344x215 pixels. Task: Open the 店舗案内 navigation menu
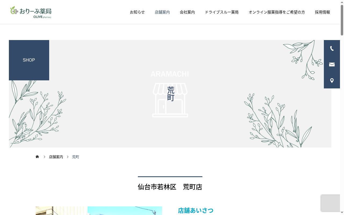162,12
